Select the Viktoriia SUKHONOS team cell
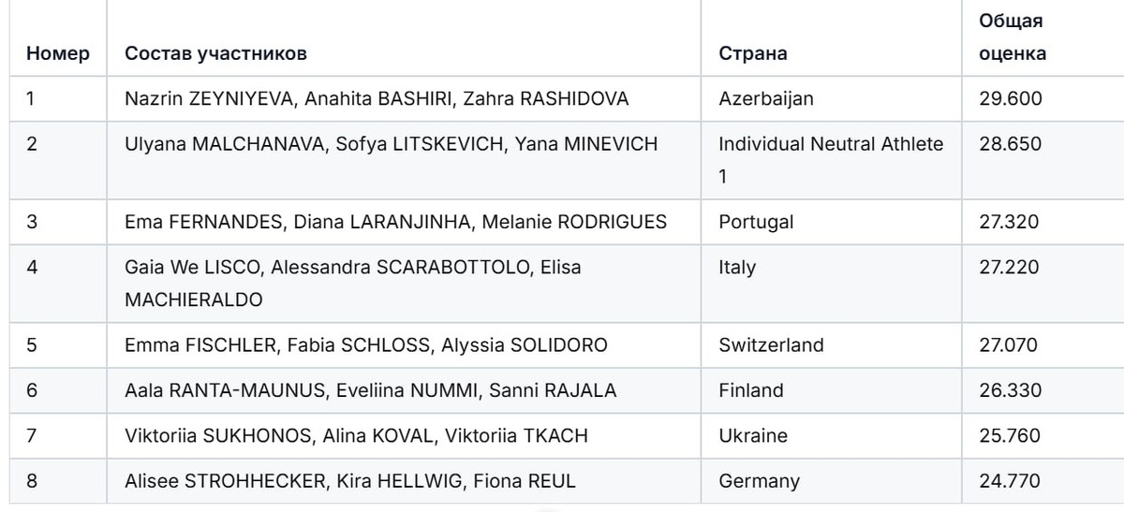The height and width of the screenshot is (512, 1124). pyautogui.click(x=356, y=436)
